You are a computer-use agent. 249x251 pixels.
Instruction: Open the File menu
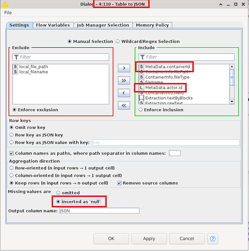8,13
